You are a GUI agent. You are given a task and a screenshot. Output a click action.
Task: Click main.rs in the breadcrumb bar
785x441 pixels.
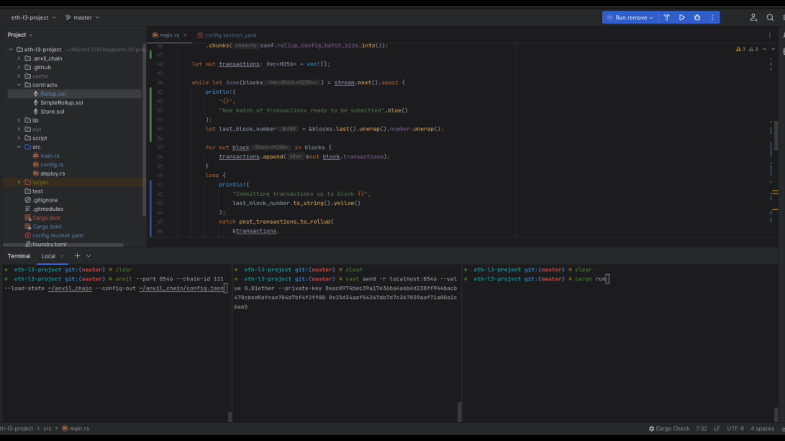point(75,429)
